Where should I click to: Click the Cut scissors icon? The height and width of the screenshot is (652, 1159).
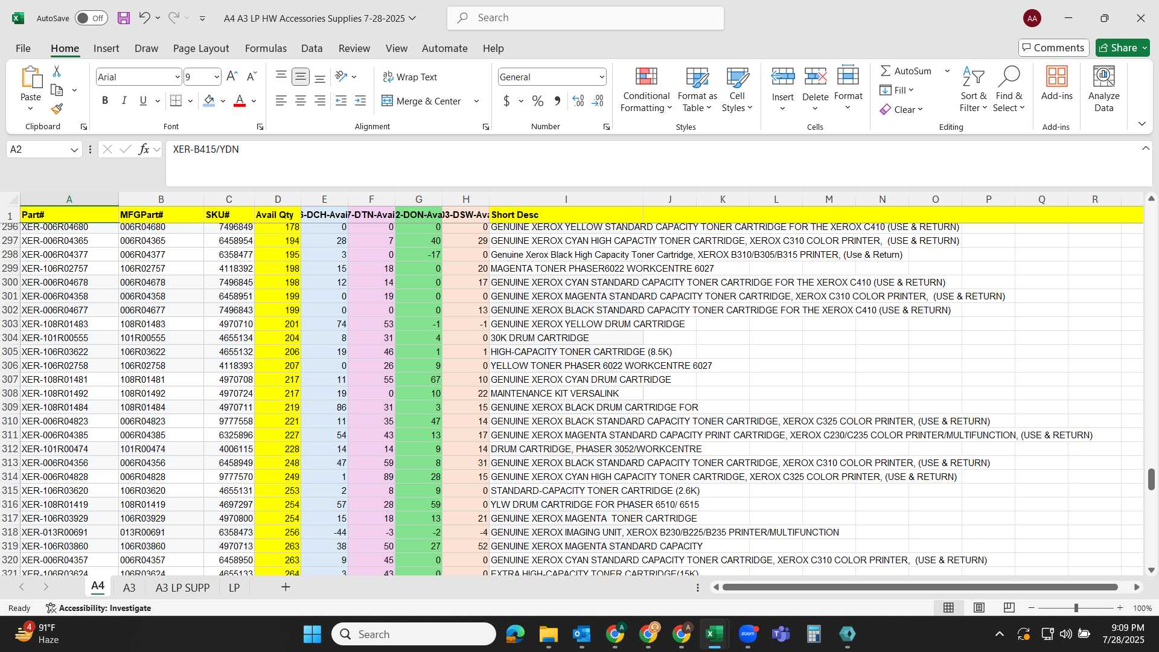57,71
